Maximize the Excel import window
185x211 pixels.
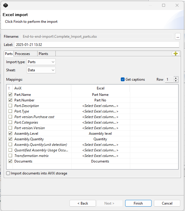(164, 5)
